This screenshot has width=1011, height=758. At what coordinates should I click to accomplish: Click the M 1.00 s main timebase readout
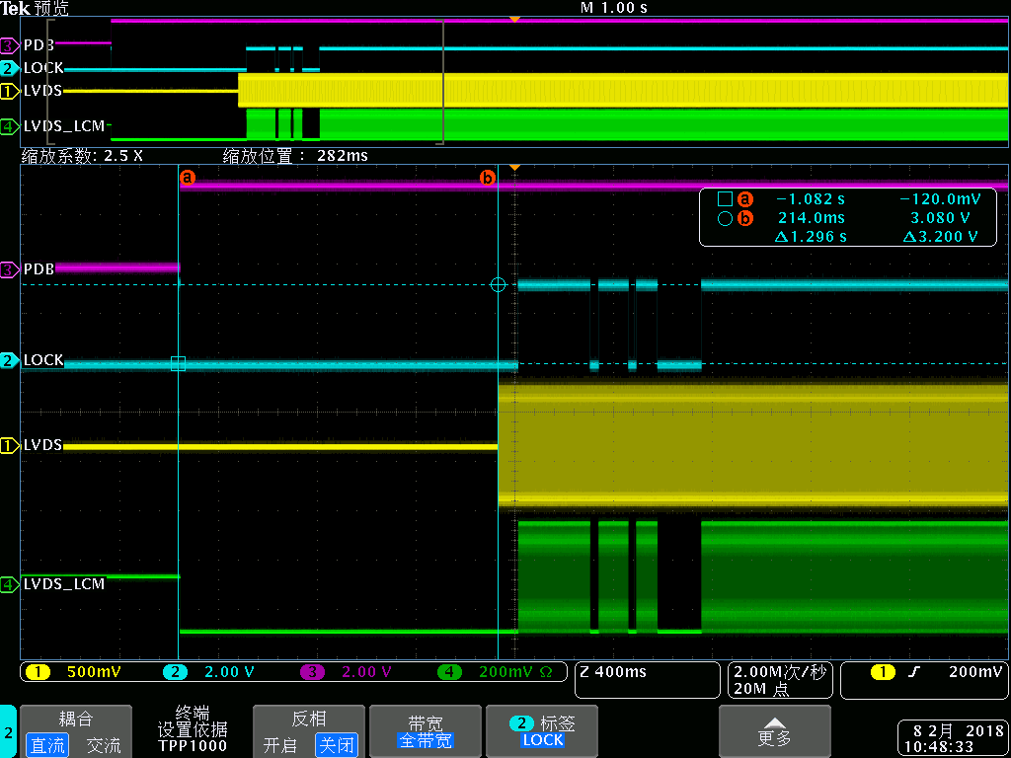click(614, 8)
